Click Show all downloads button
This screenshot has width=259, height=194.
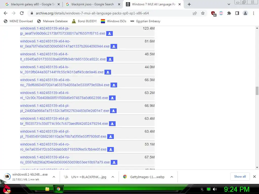point(240,177)
